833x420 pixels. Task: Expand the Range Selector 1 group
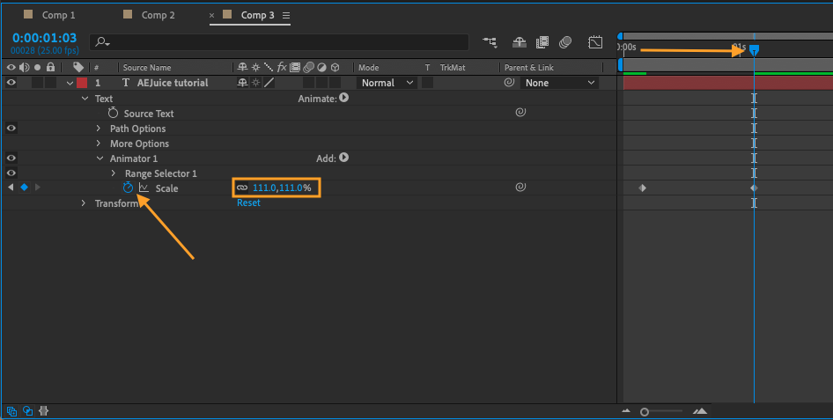coord(114,173)
